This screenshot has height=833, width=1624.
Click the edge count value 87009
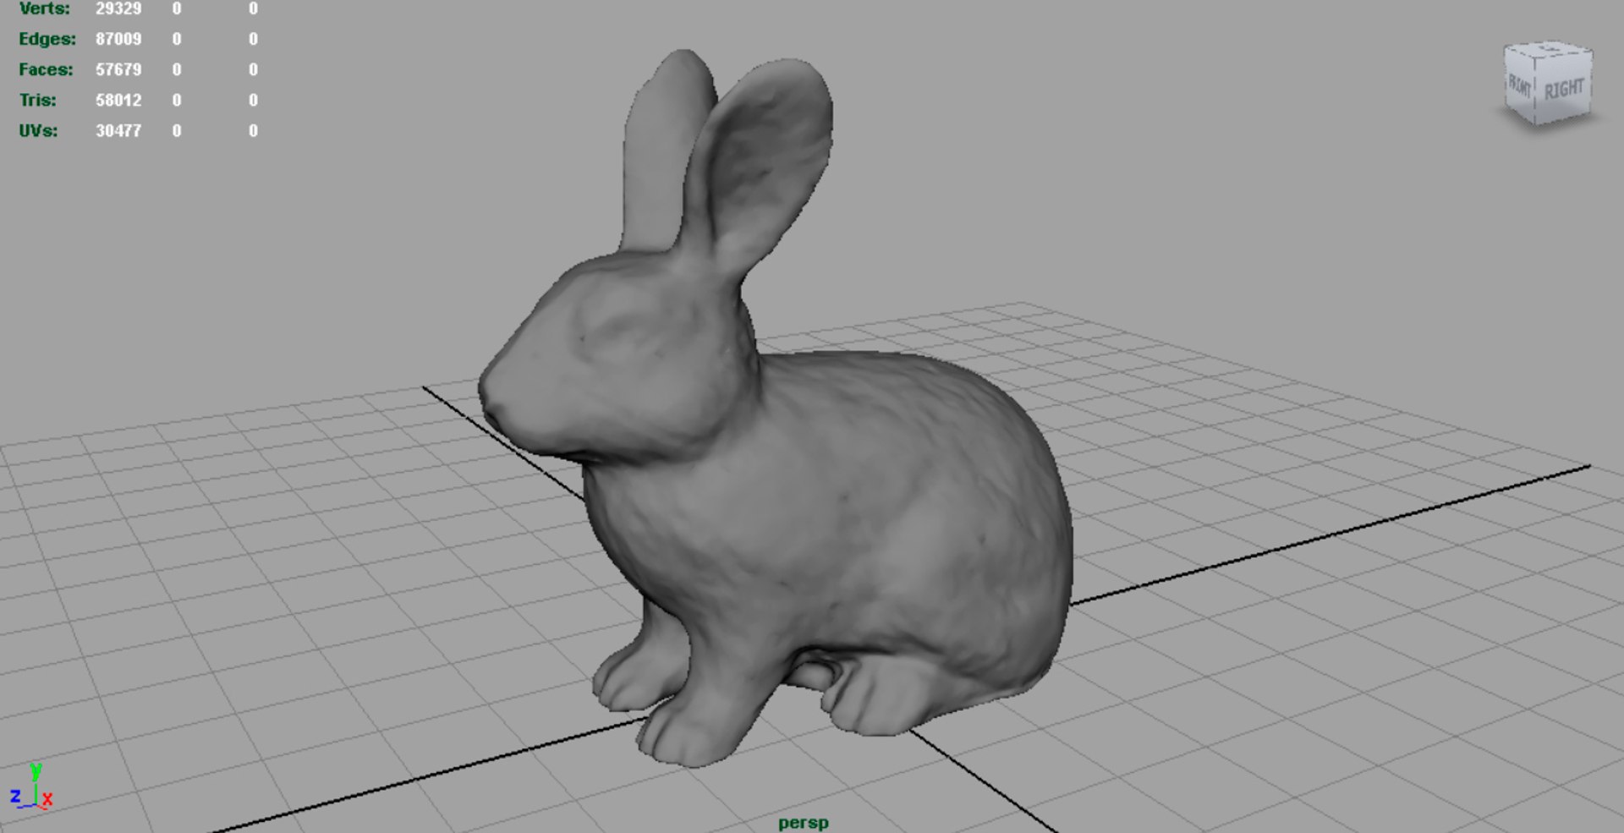point(118,39)
